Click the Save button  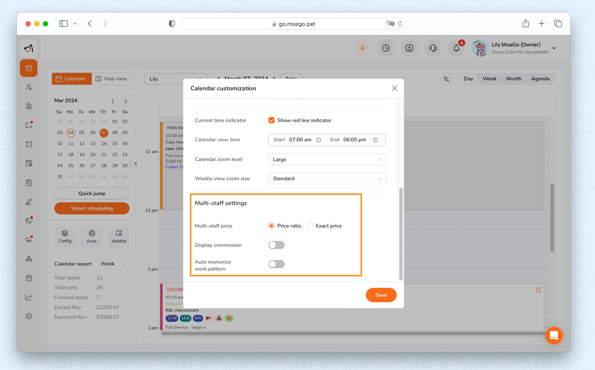pyautogui.click(x=381, y=295)
